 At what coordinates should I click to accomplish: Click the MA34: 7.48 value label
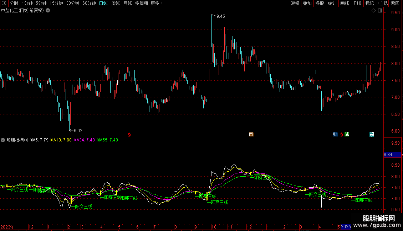[x=84, y=140]
